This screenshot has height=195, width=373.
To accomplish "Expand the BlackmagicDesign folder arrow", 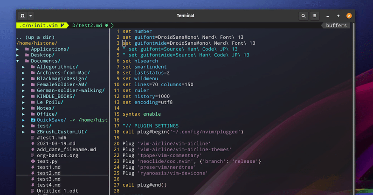I will 23,78.
